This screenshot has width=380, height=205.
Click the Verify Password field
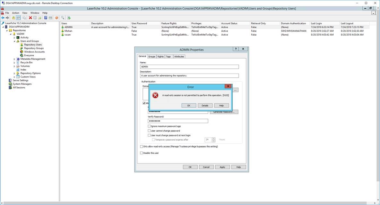(x=178, y=121)
